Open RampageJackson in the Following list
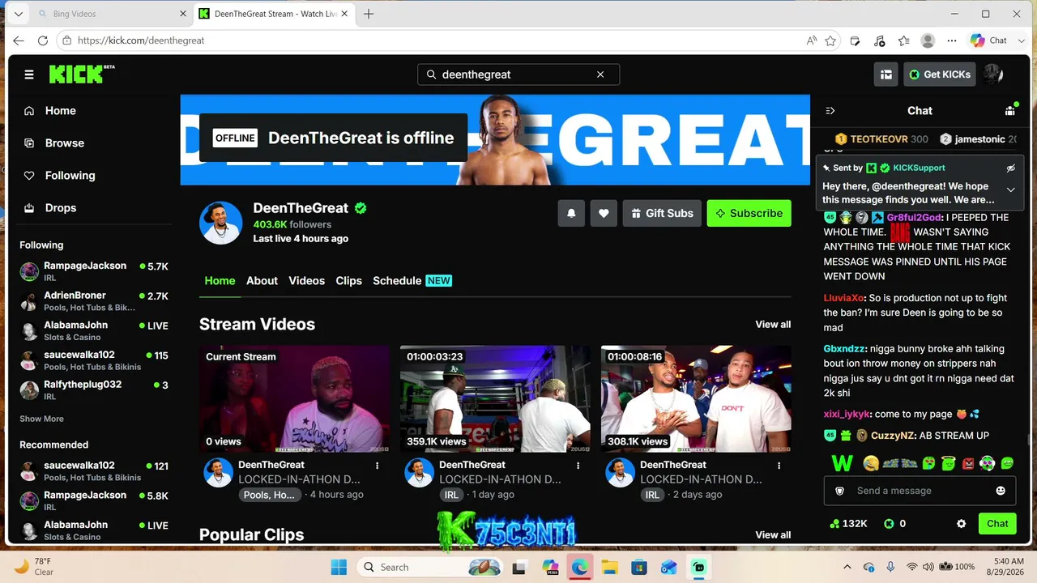This screenshot has height=583, width=1037. point(94,271)
